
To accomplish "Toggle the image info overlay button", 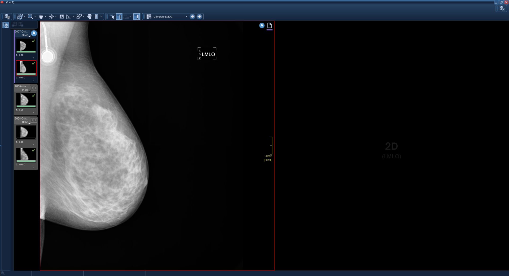I will 137,17.
